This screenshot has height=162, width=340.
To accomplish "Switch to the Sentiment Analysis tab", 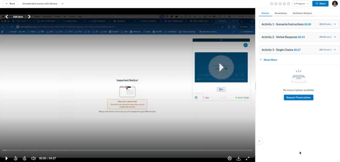I will (302, 13).
